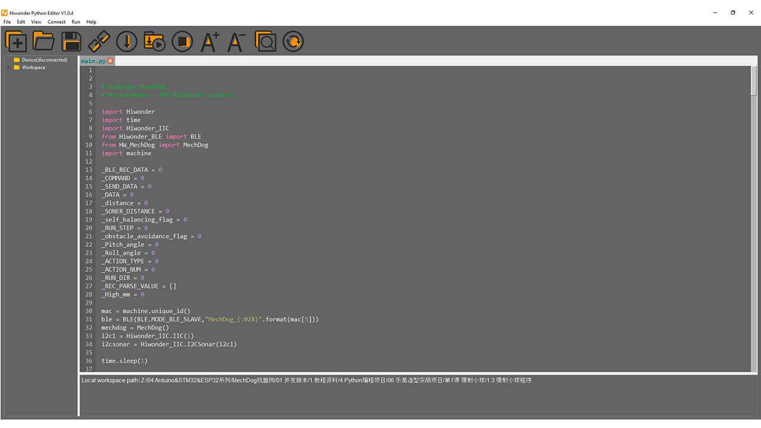Open the File menu
The width and height of the screenshot is (761, 428).
7,22
